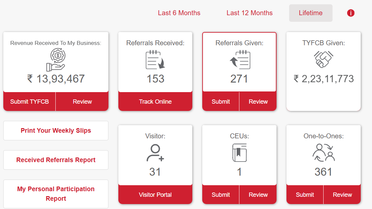Viewport: 372px width, 209px height.
Task: Review your Referrals Given entries
Action: coord(258,101)
